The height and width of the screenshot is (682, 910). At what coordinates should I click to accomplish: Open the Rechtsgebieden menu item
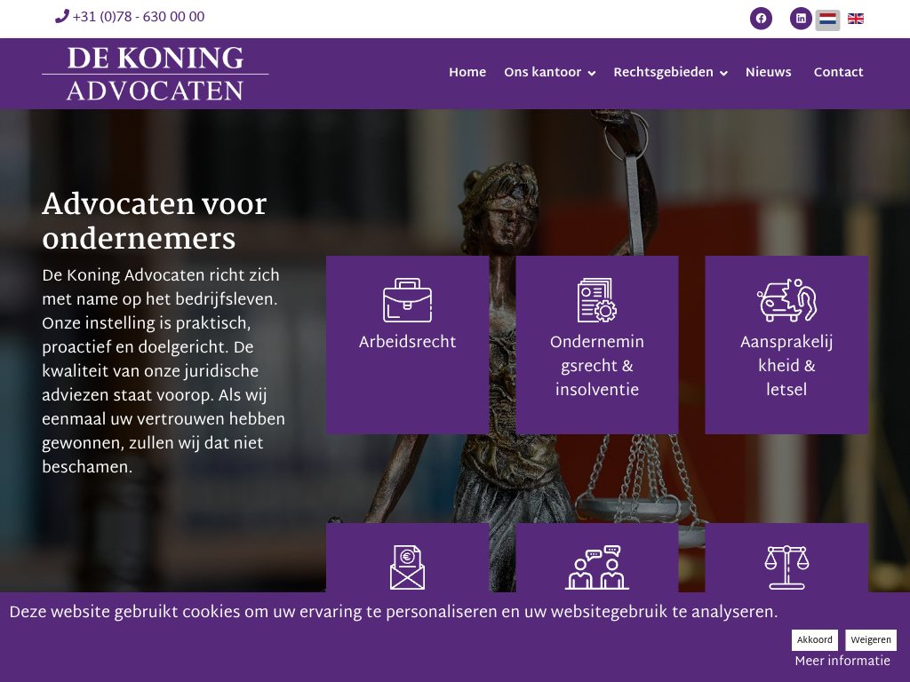click(x=663, y=73)
